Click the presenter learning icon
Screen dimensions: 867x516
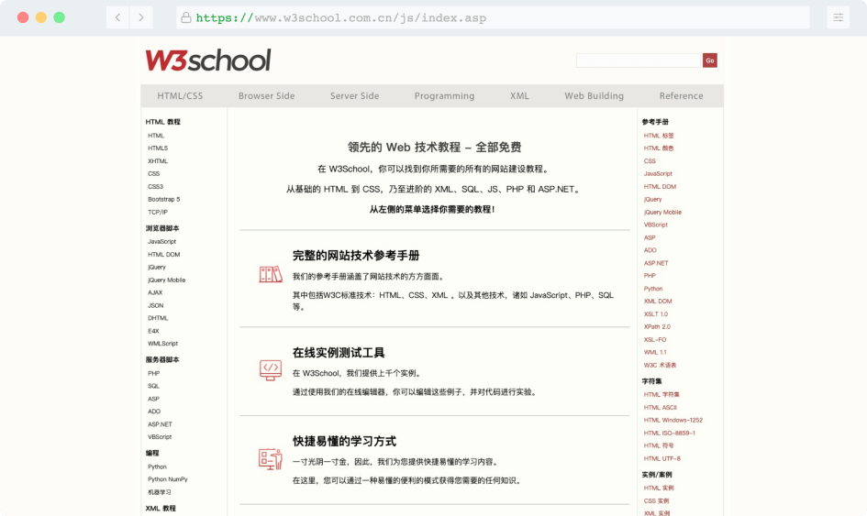coord(271,459)
